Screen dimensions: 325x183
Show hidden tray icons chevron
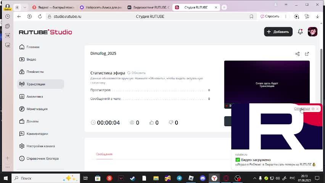tap(255, 178)
